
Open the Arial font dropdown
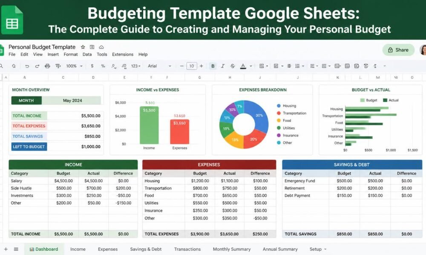[159, 66]
